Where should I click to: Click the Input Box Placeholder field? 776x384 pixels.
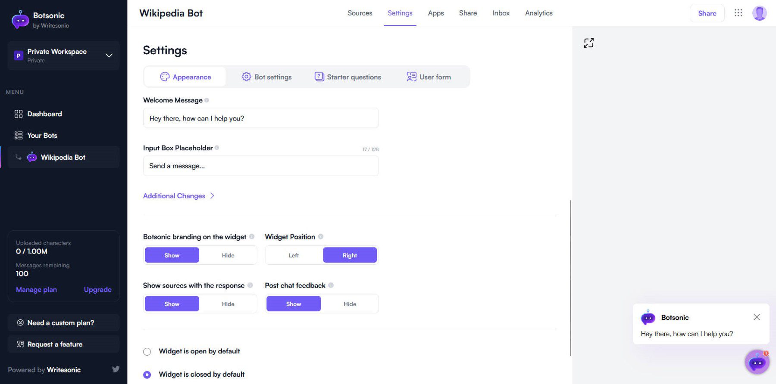[x=261, y=166]
